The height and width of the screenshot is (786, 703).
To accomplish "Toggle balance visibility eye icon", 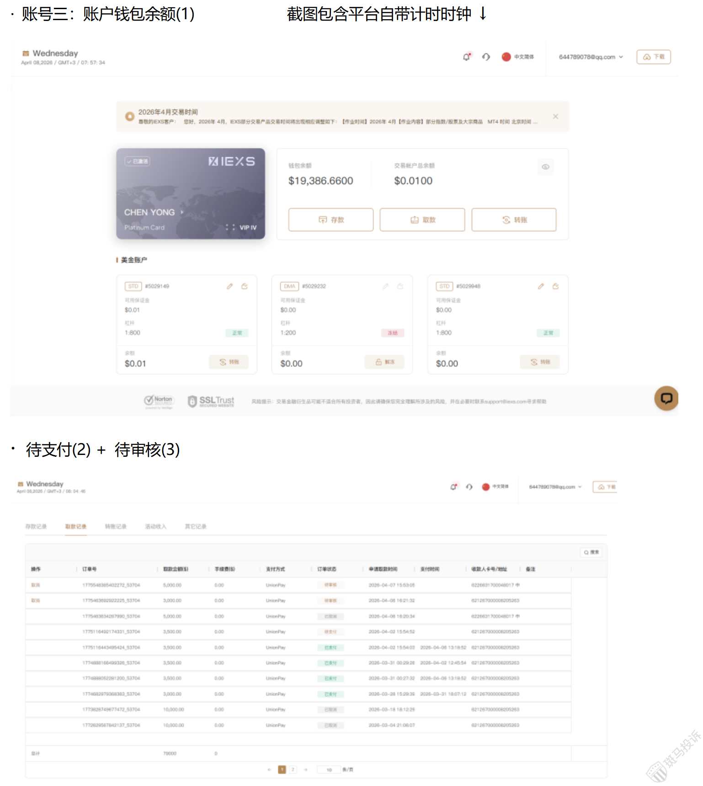I will (x=545, y=167).
